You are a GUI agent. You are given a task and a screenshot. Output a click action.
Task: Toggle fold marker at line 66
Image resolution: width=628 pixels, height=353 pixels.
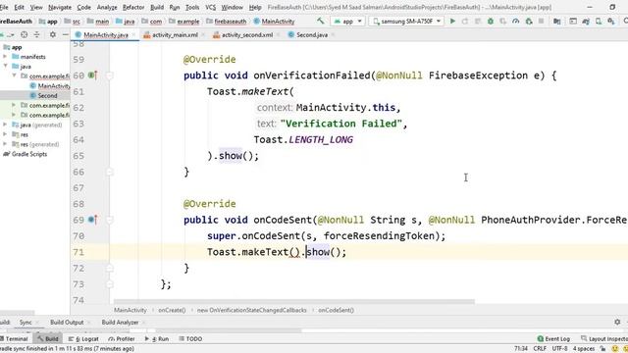pos(109,172)
